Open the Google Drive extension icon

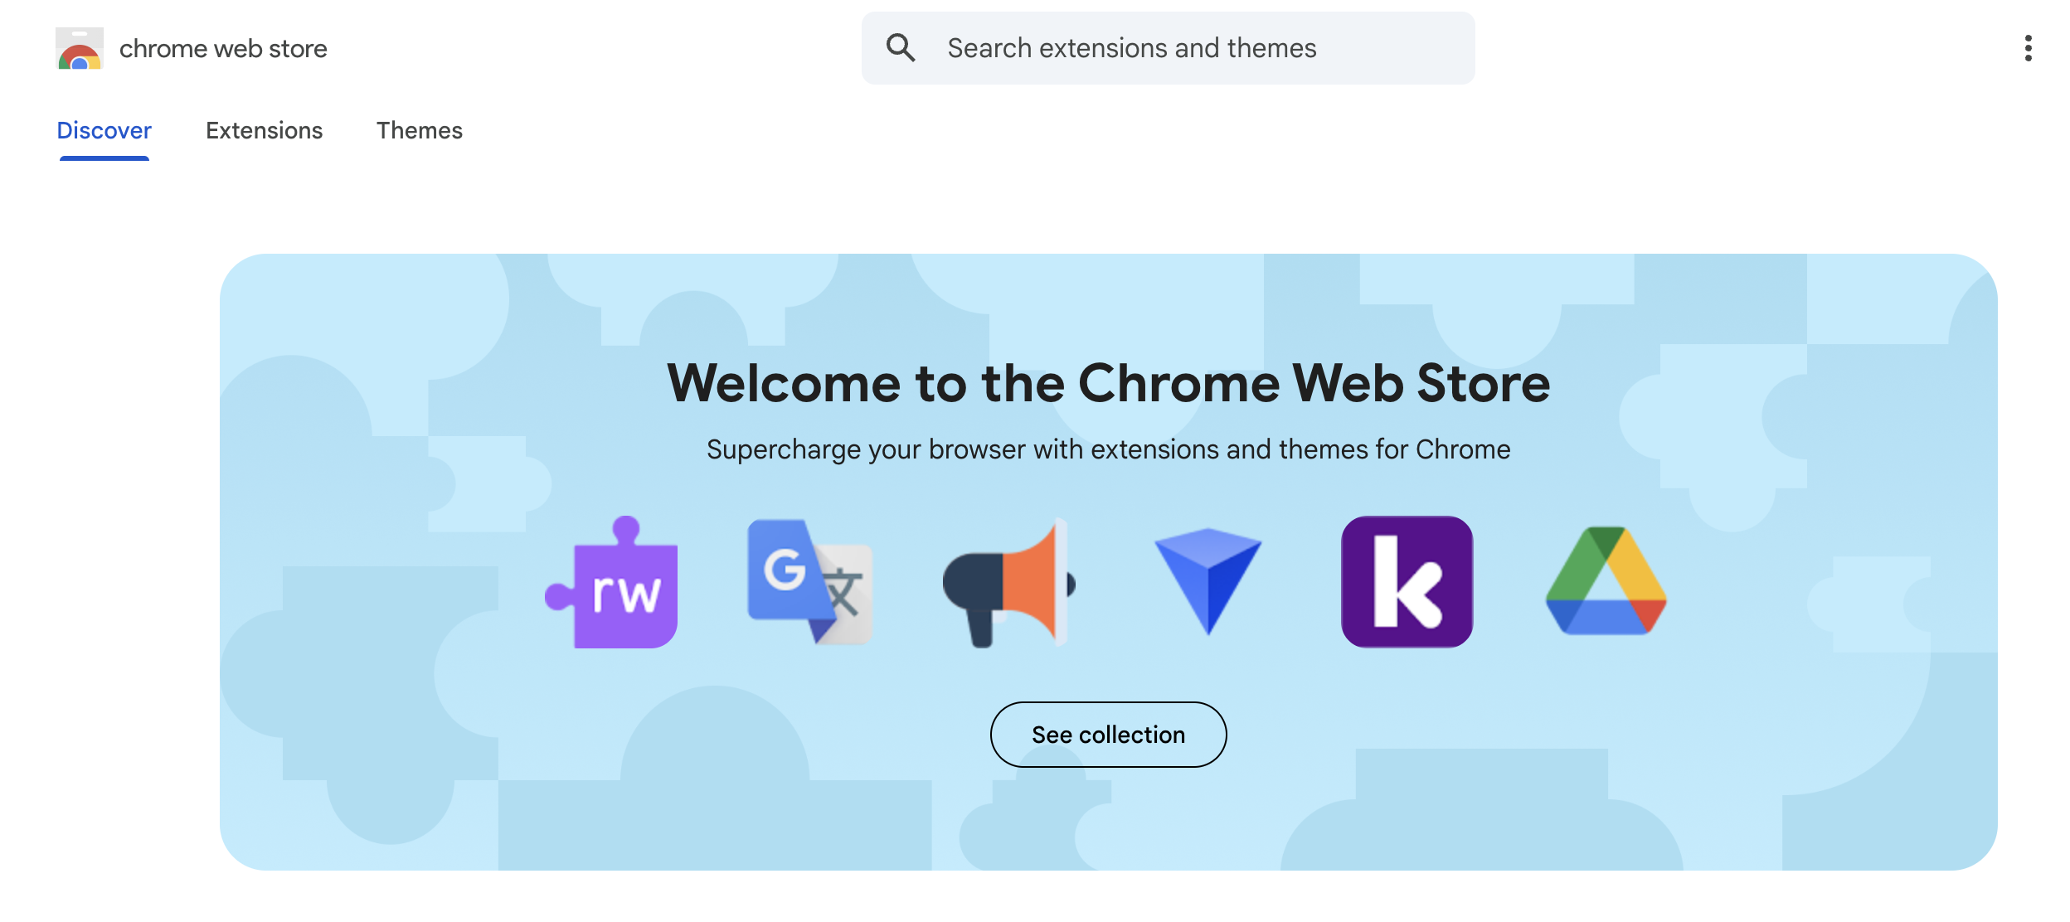click(1606, 582)
